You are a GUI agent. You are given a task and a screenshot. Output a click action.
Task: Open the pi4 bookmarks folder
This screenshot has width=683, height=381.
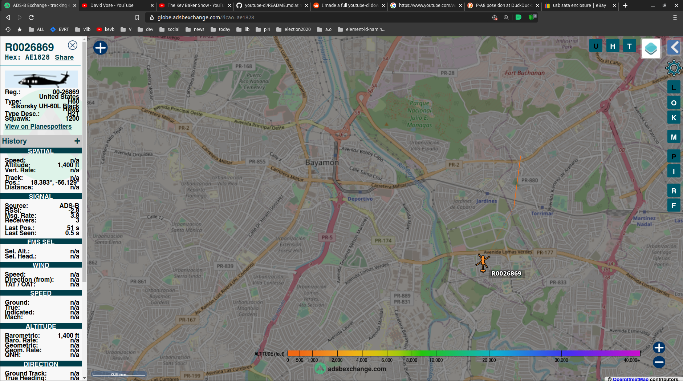[x=263, y=29]
